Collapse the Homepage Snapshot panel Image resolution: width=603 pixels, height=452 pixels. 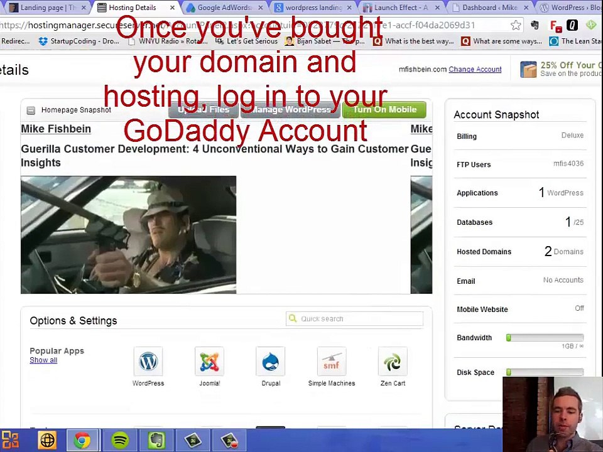tap(31, 110)
